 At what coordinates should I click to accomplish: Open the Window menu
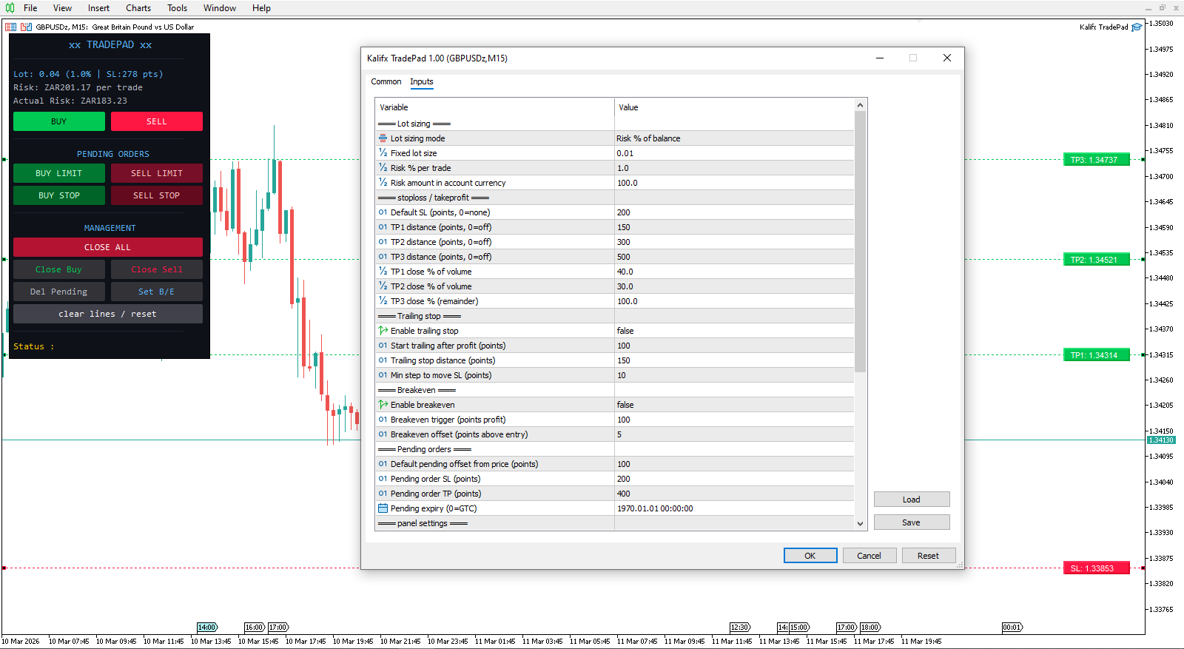pyautogui.click(x=220, y=8)
